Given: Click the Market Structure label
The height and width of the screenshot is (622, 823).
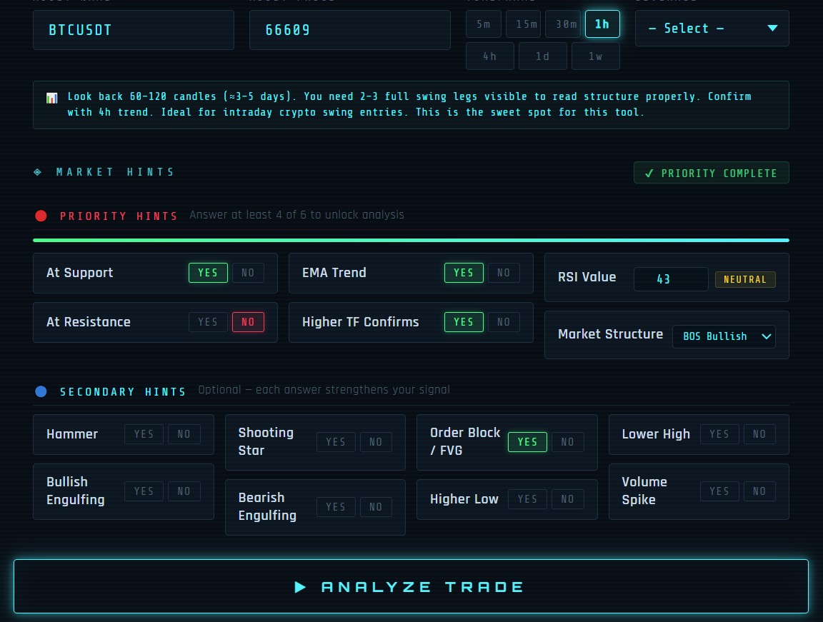Looking at the screenshot, I should click(610, 334).
